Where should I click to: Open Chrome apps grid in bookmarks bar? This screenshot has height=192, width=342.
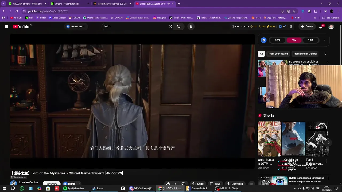3,18
